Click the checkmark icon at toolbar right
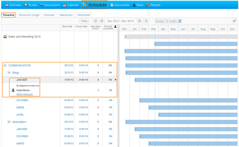239x147 pixels. 234,21
